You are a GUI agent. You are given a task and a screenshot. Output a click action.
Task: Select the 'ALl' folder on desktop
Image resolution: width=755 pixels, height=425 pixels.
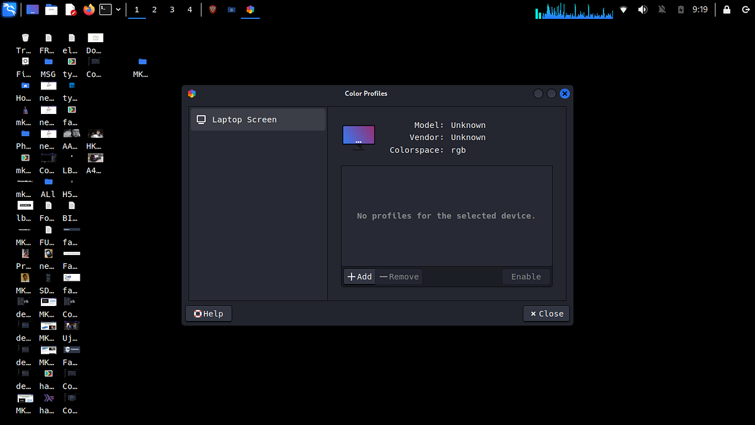coord(47,188)
